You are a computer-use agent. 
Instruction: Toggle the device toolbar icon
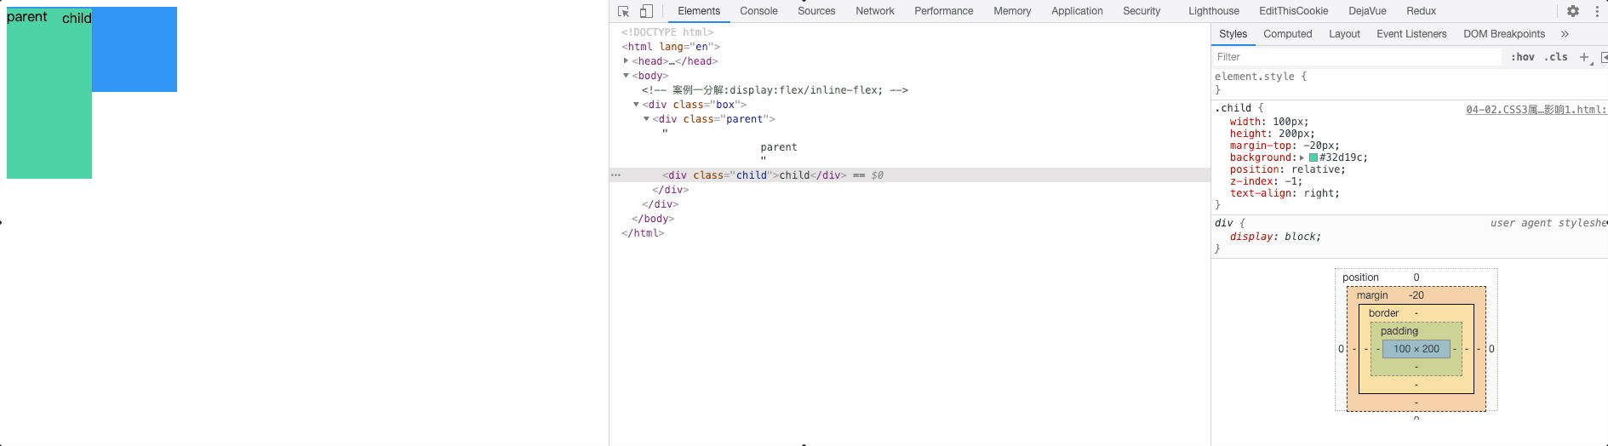coord(646,11)
